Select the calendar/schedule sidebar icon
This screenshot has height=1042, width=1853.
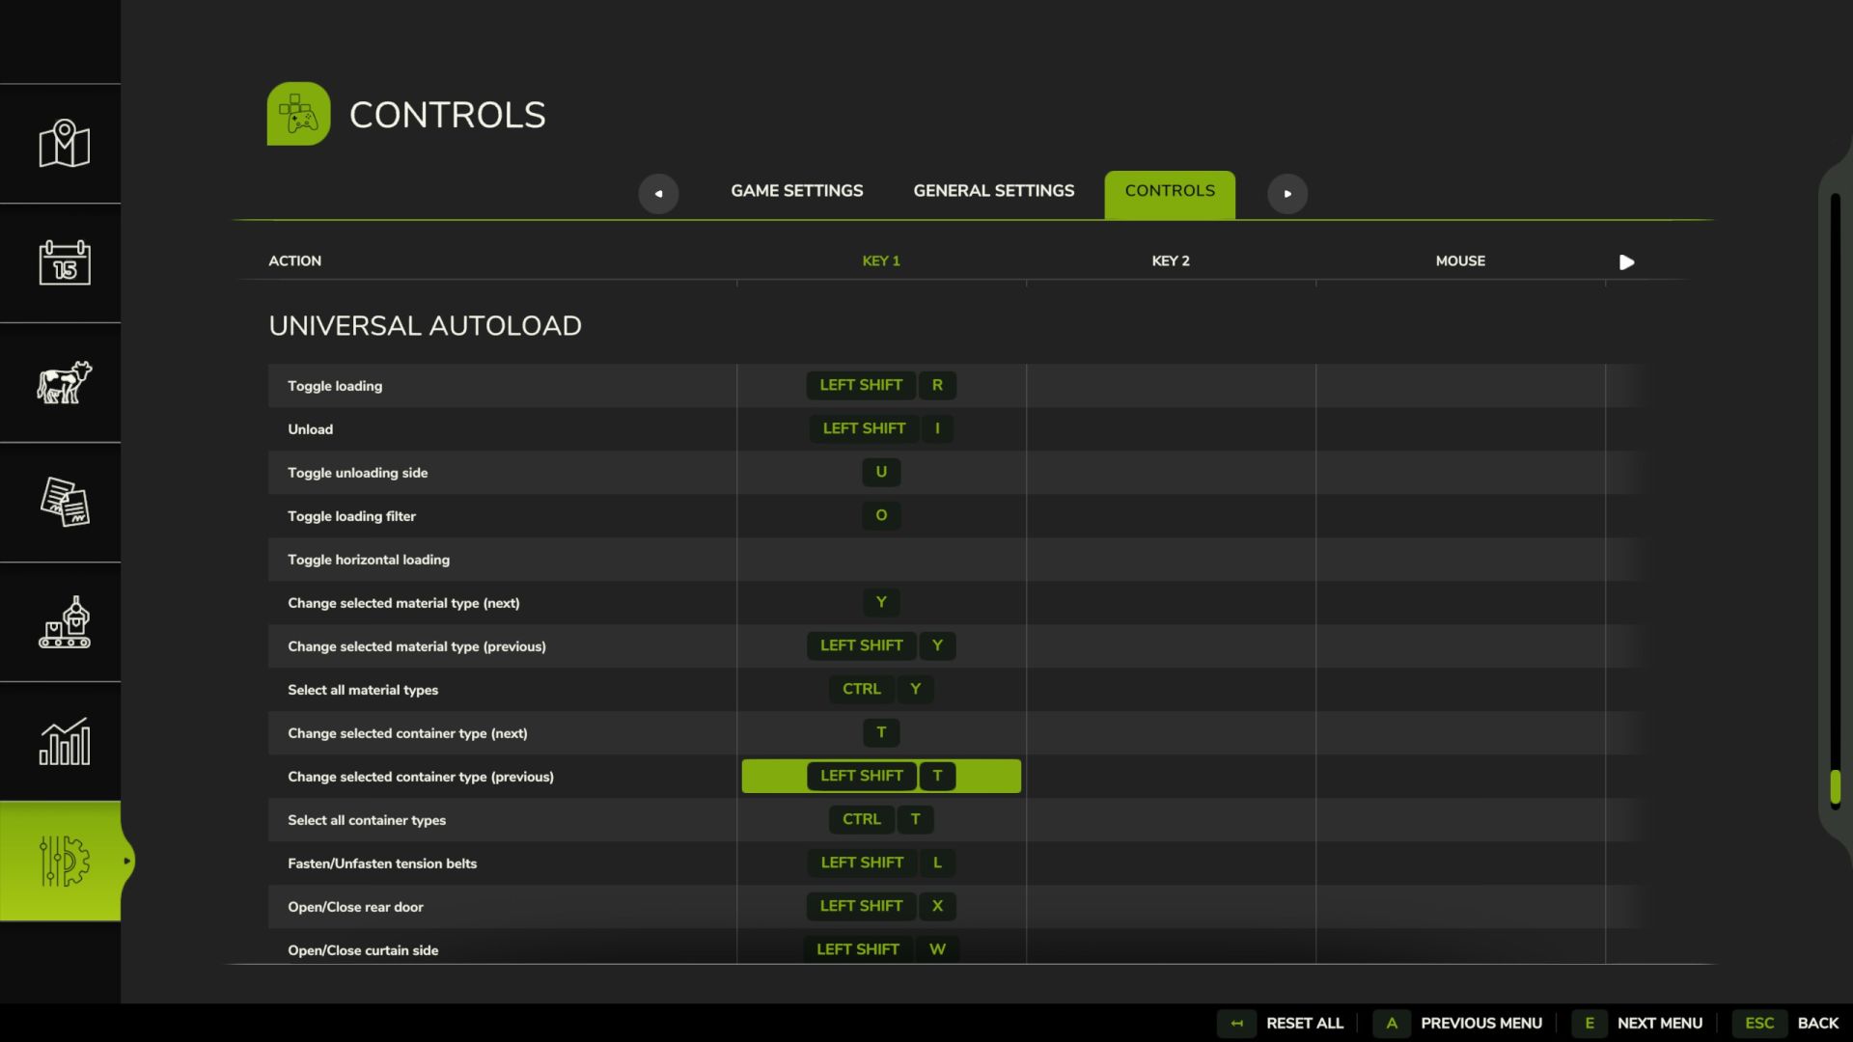[64, 260]
